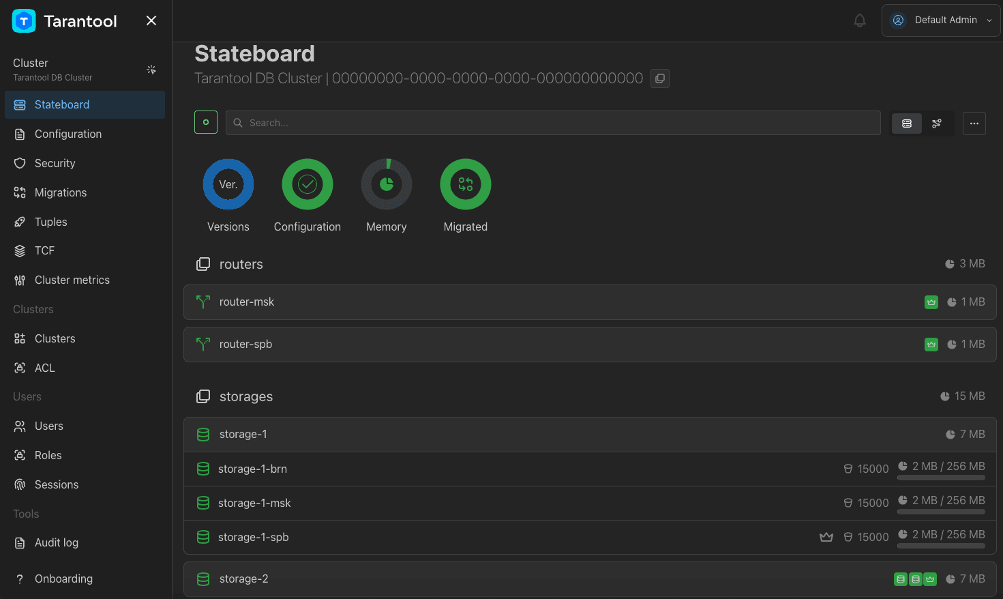Open the ACL page
The width and height of the screenshot is (1003, 599).
85,368
